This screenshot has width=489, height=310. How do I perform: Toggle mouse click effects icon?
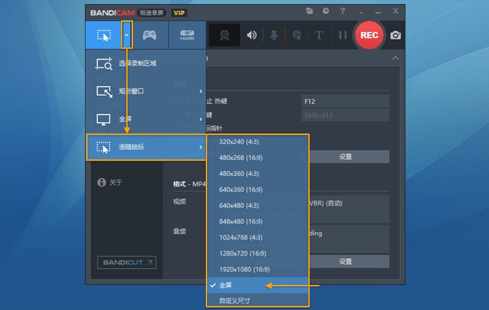click(297, 35)
